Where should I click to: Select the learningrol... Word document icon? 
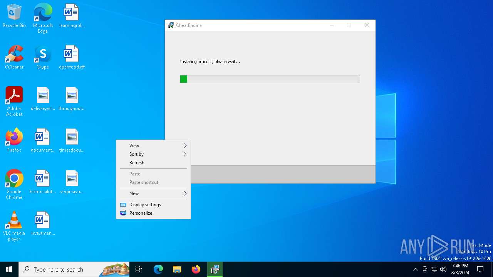click(x=72, y=16)
